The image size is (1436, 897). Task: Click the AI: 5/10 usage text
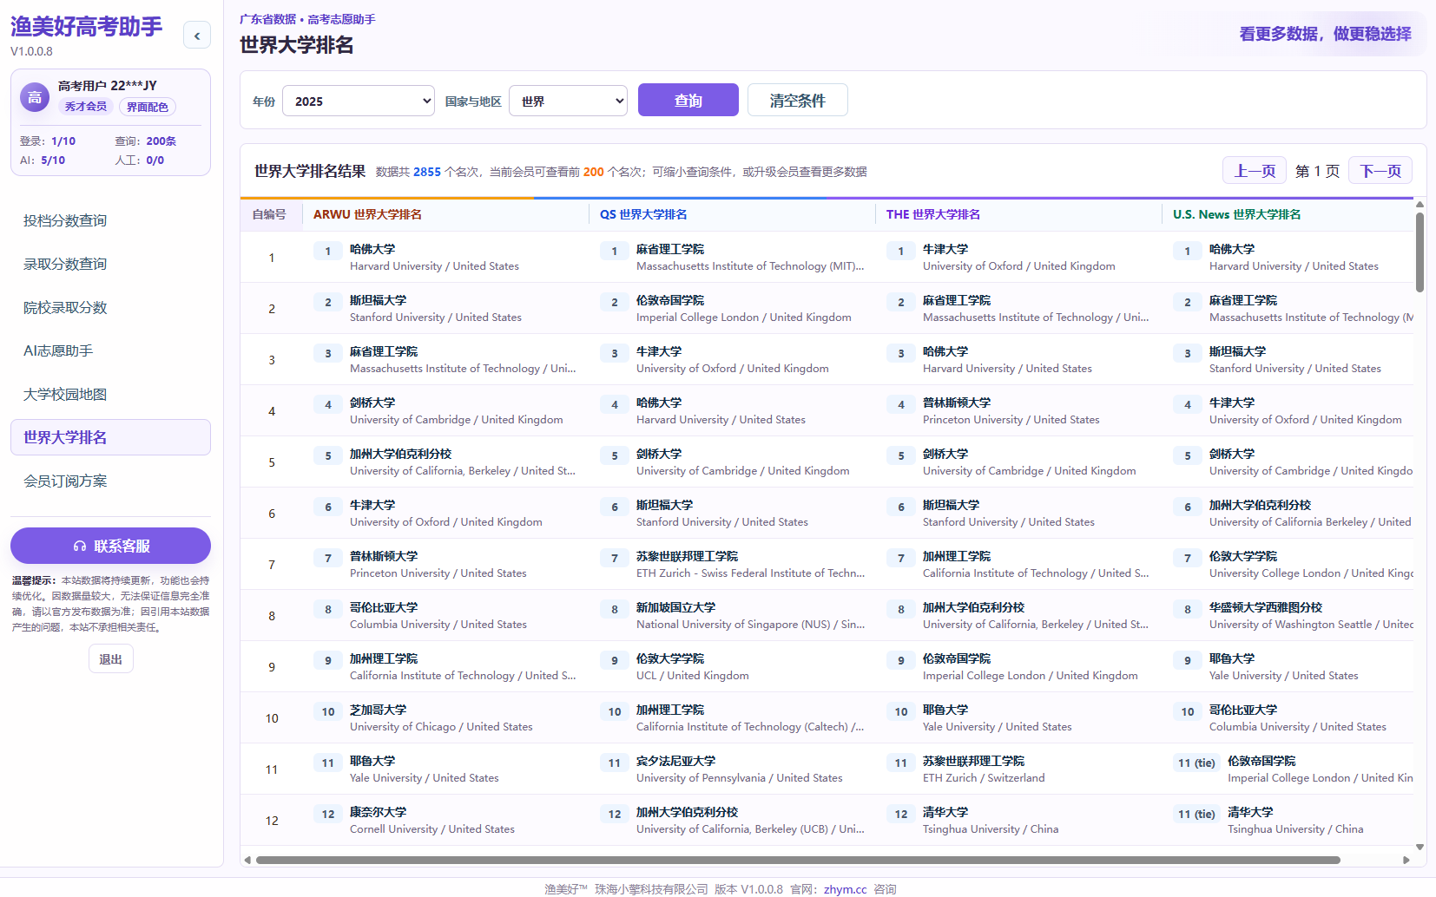tap(43, 160)
